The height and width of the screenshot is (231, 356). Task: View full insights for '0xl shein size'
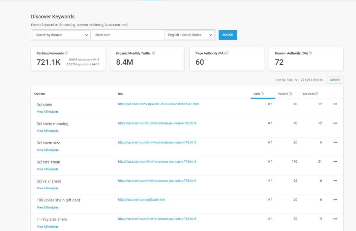pyautogui.click(x=47, y=150)
